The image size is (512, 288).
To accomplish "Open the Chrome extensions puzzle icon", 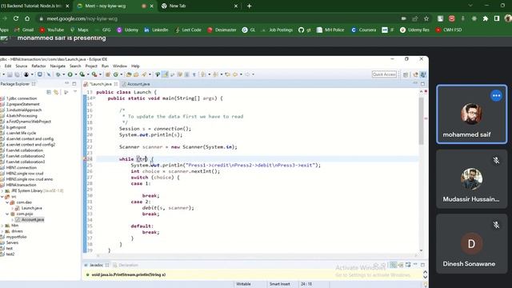I will [x=486, y=18].
